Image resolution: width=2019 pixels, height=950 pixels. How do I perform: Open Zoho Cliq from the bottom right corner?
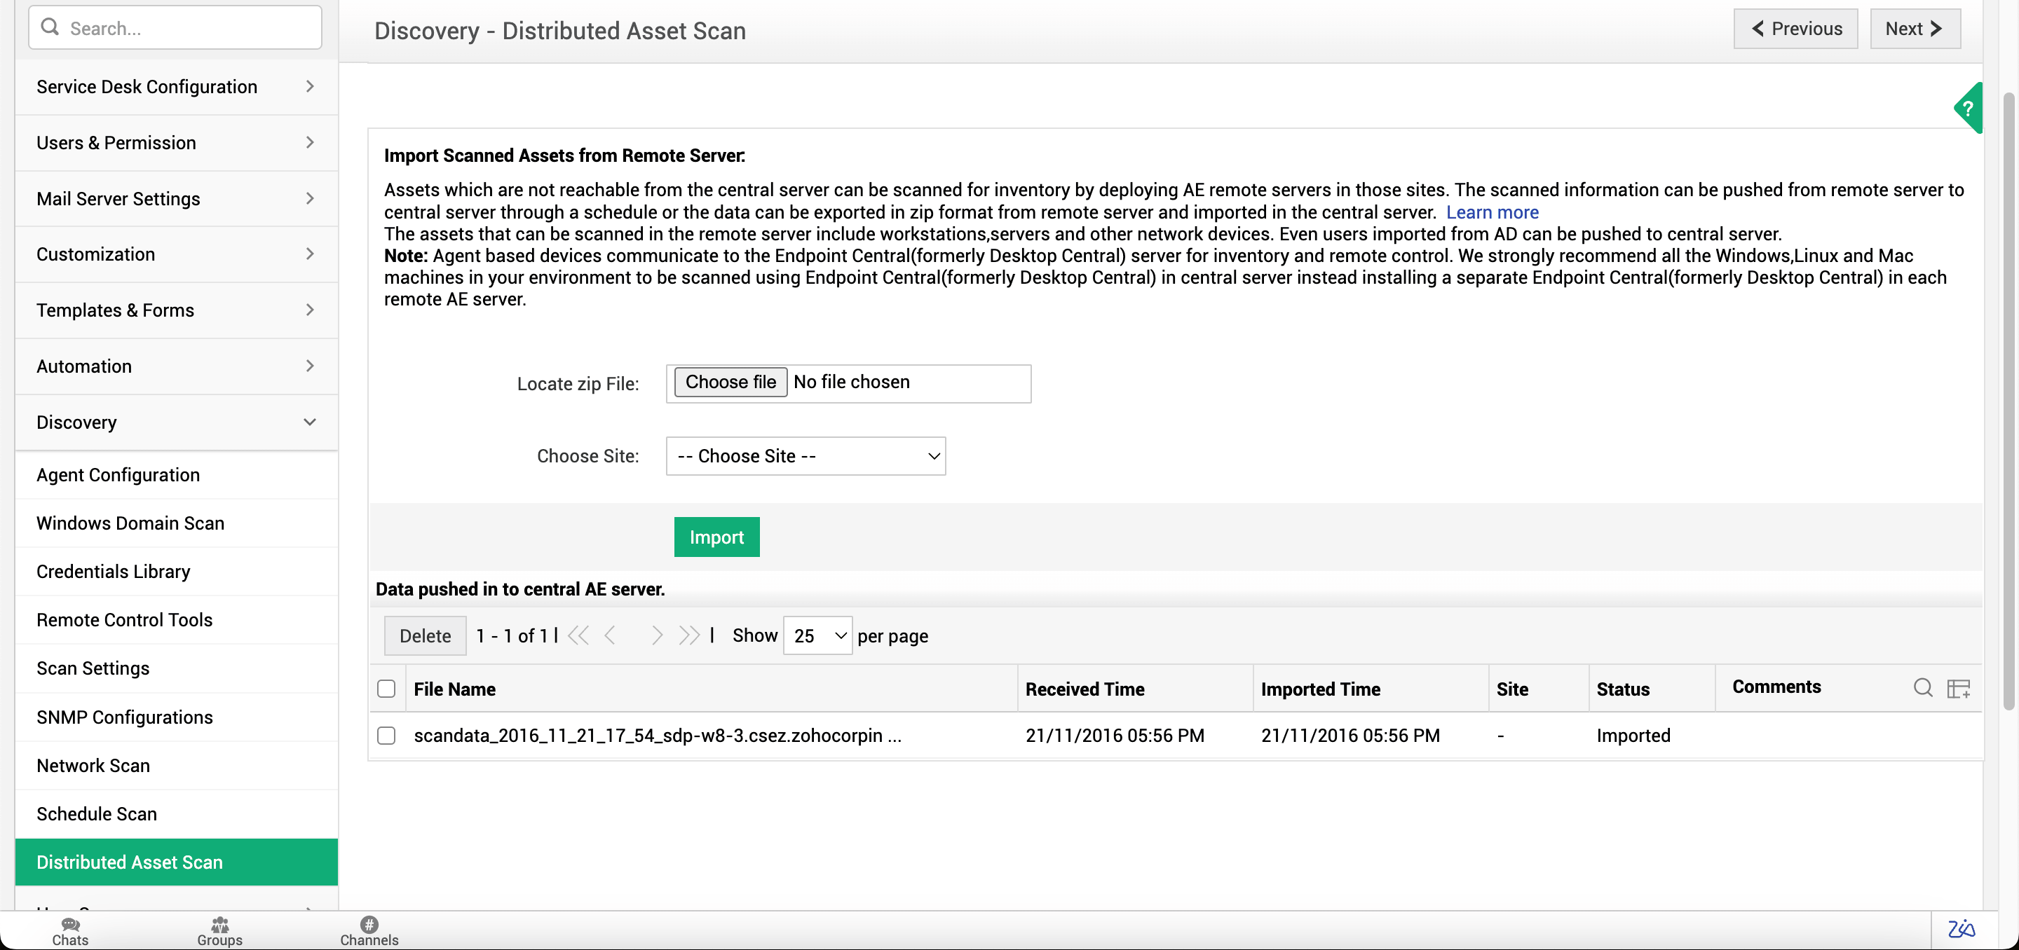click(1963, 930)
